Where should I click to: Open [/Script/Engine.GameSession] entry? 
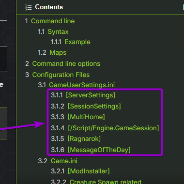113,128
